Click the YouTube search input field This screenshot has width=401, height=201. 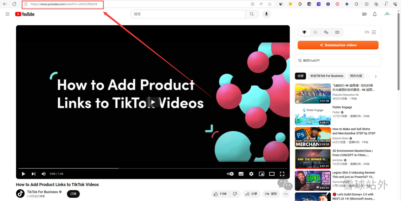coord(188,14)
